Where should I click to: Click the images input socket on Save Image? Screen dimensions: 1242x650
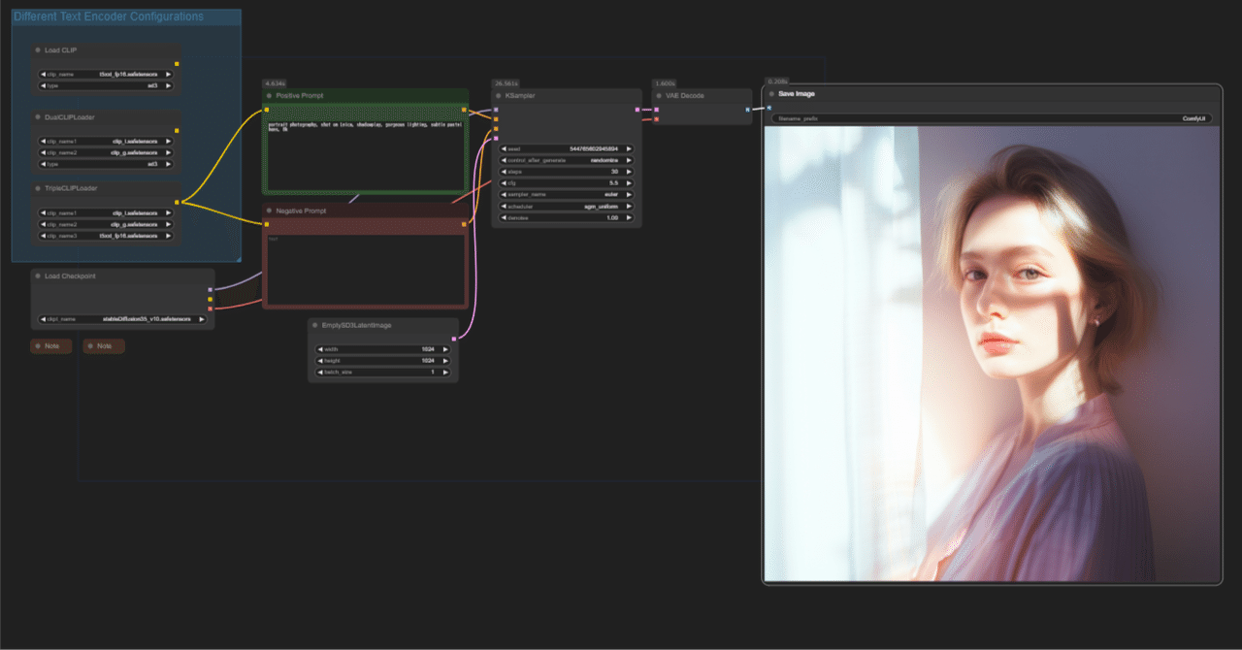click(768, 109)
